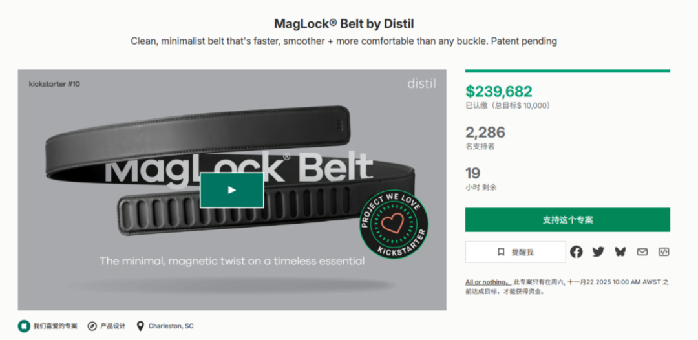Click the compass icon for 产品设计
The width and height of the screenshot is (698, 340).
92,326
